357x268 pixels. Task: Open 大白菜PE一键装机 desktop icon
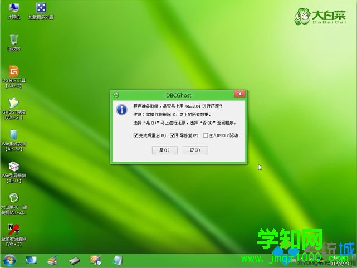[x=14, y=200]
